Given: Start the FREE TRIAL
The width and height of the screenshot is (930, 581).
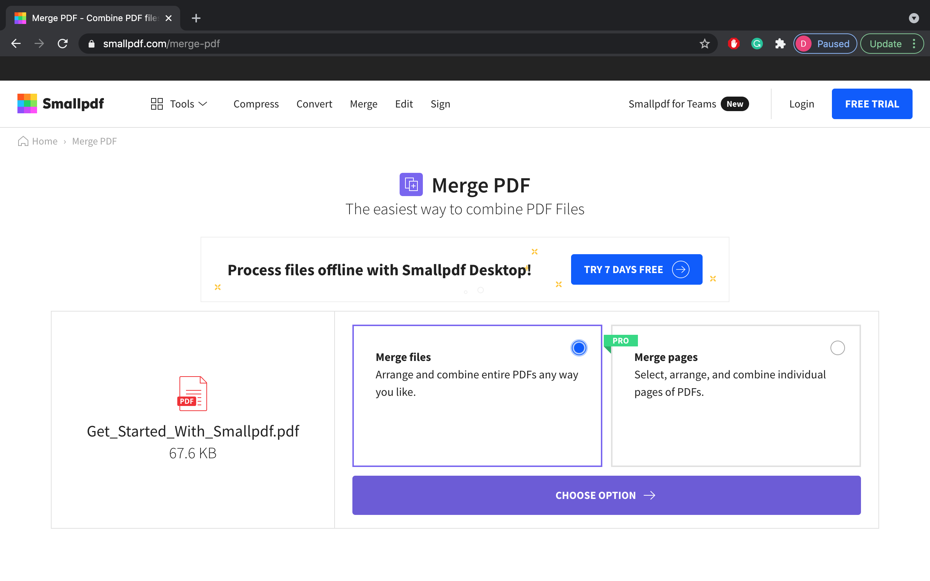Looking at the screenshot, I should (x=872, y=104).
